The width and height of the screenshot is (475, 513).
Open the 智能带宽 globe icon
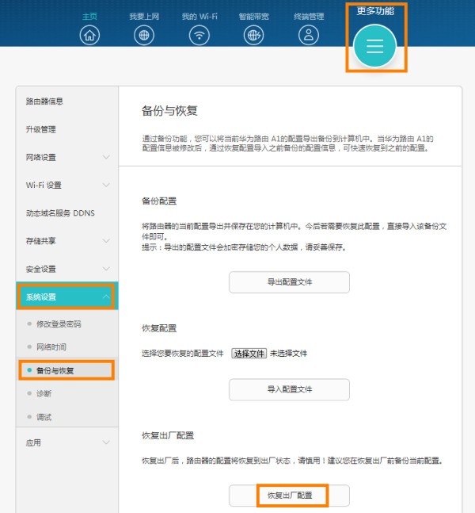[253, 35]
